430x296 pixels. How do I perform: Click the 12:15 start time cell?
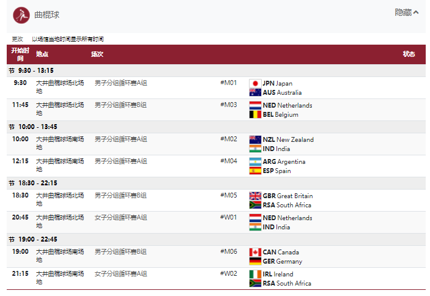coord(20,161)
